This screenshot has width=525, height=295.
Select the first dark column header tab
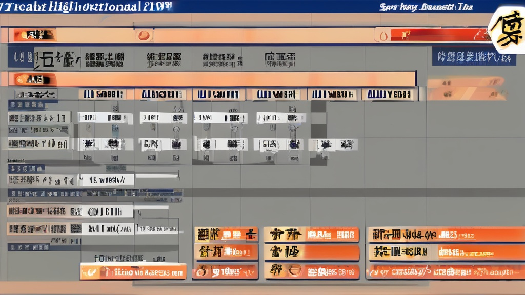pos(102,94)
